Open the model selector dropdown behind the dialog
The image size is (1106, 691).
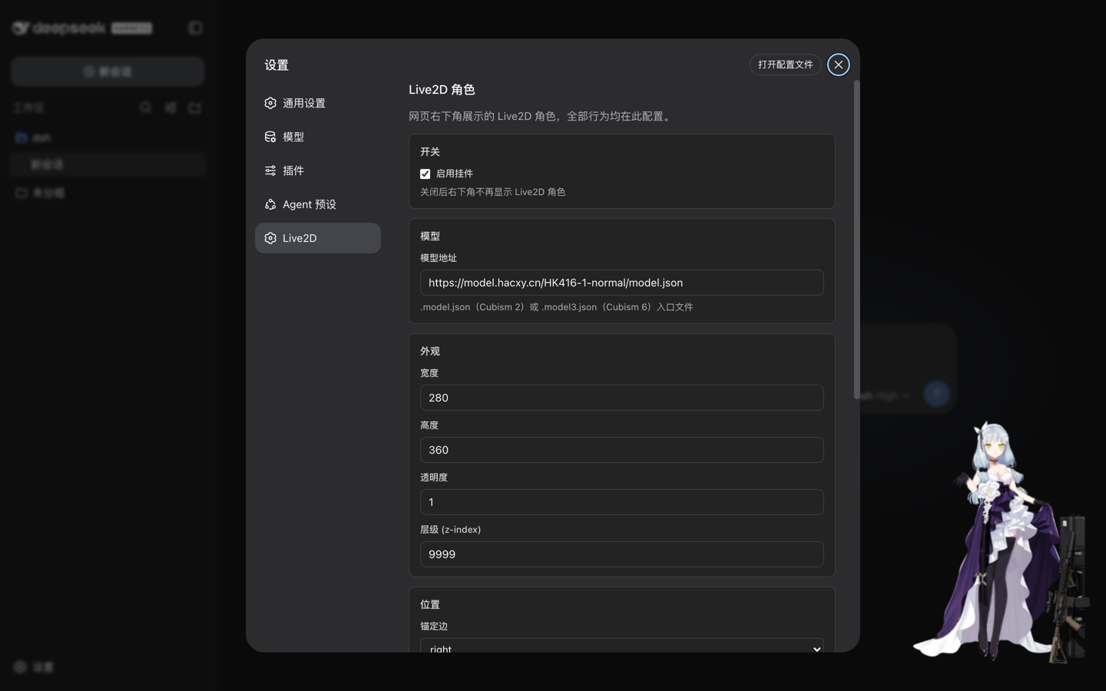[885, 396]
